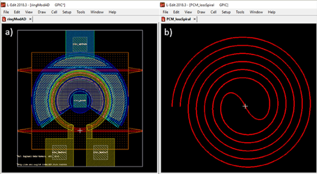317x174 pixels.
Task: Select the bottom-left yellow pad in ring layout
Action: [x=60, y=152]
